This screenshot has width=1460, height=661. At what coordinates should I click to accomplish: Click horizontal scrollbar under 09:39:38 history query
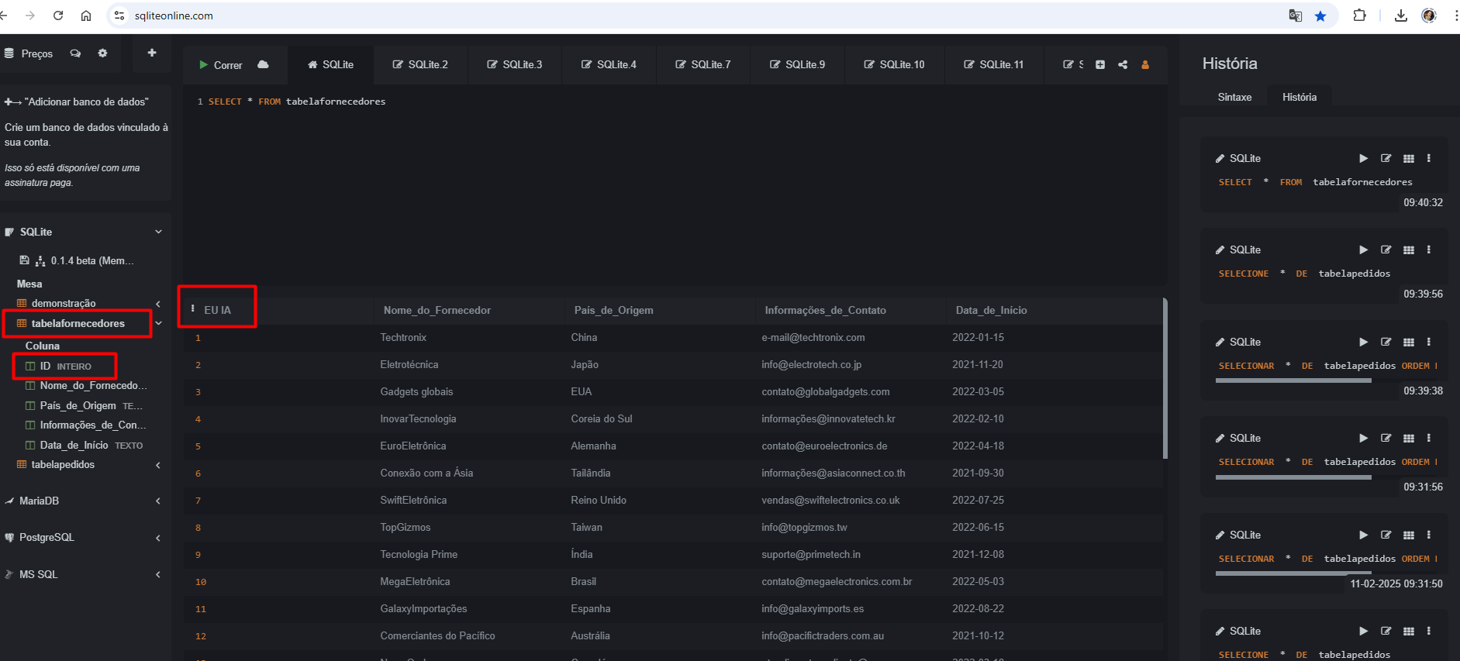1293,380
